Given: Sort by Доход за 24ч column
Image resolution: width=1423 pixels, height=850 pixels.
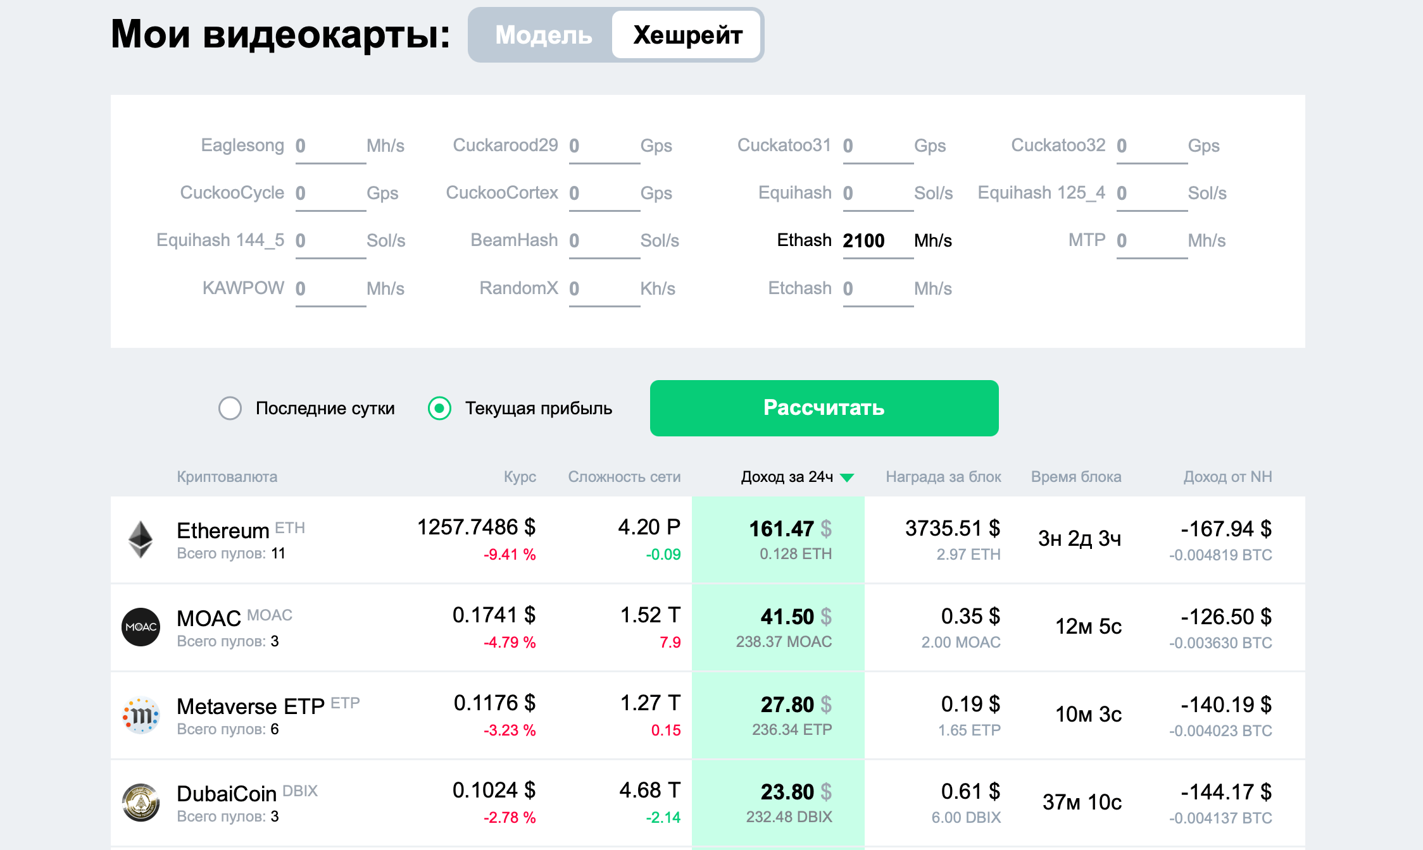Looking at the screenshot, I should pos(787,477).
